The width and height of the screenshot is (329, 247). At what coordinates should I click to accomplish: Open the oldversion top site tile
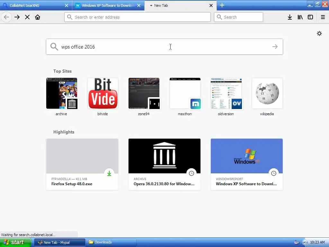(226, 97)
